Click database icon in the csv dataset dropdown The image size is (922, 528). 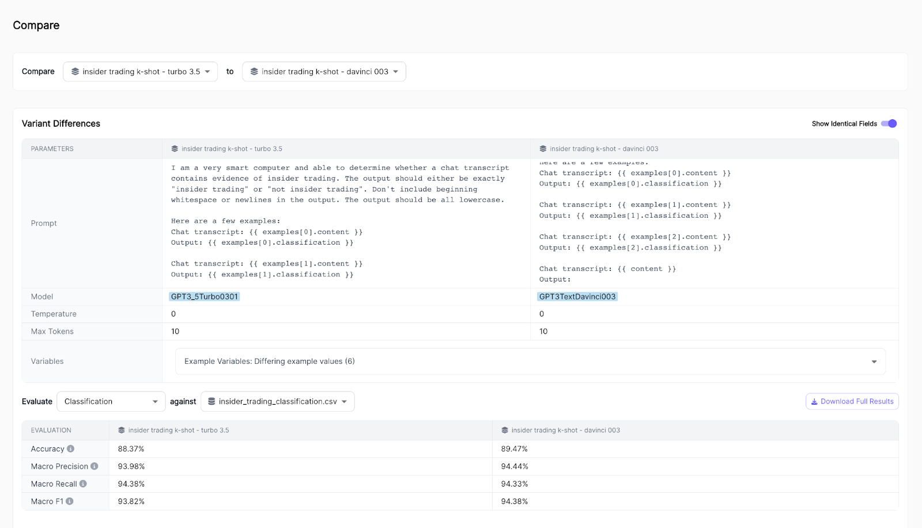click(x=211, y=401)
